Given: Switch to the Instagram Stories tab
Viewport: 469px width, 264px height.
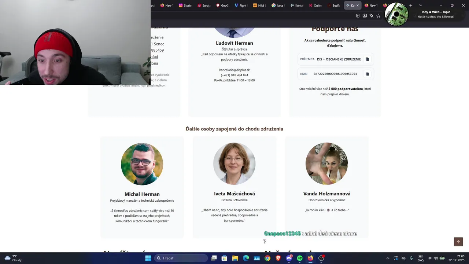Looking at the screenshot, I should pyautogui.click(x=185, y=5).
